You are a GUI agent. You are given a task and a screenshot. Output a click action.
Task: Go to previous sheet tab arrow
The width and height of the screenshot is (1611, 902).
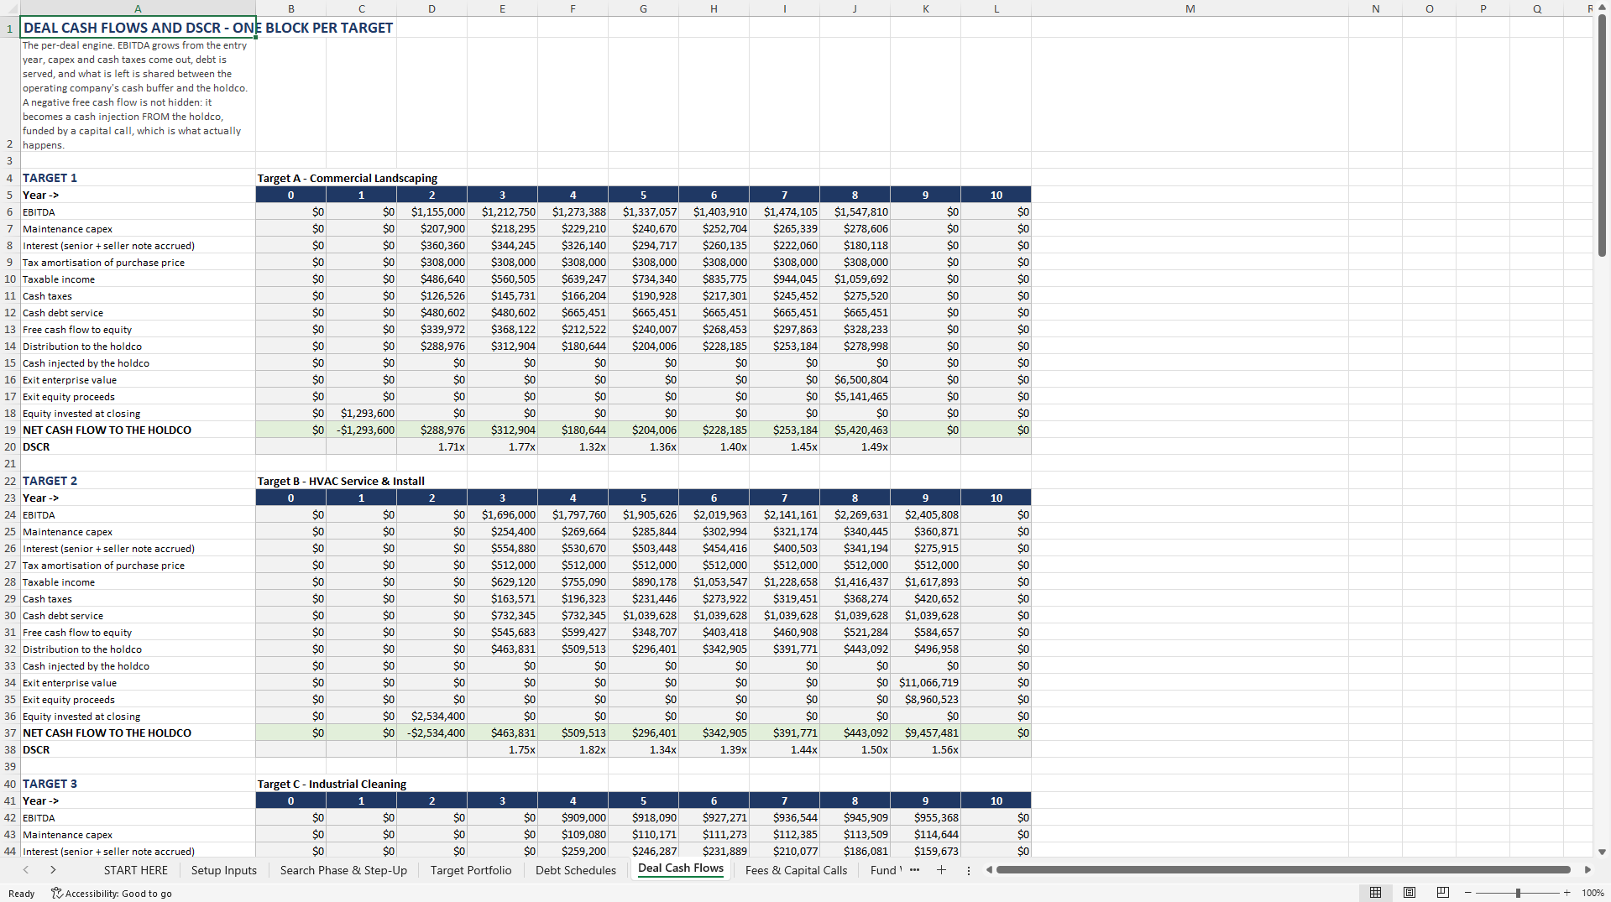(x=26, y=870)
